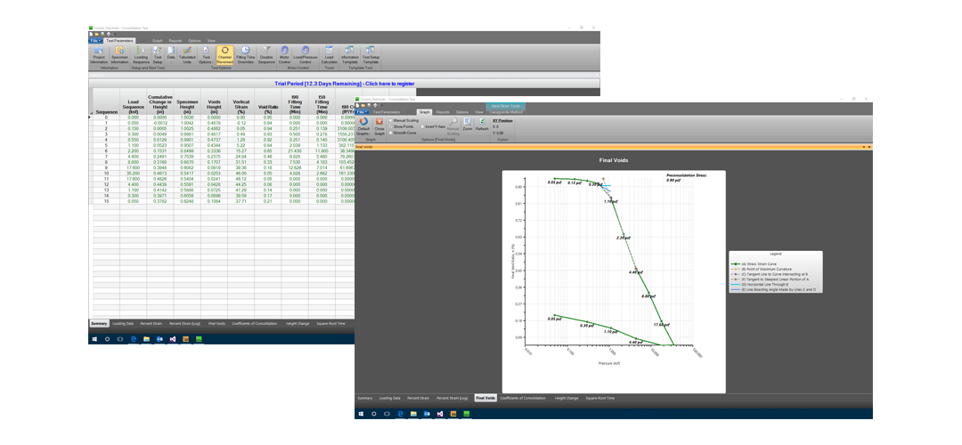Select Loading Data bottom tab in back window
This screenshot has height=445, width=962.
coord(123,323)
